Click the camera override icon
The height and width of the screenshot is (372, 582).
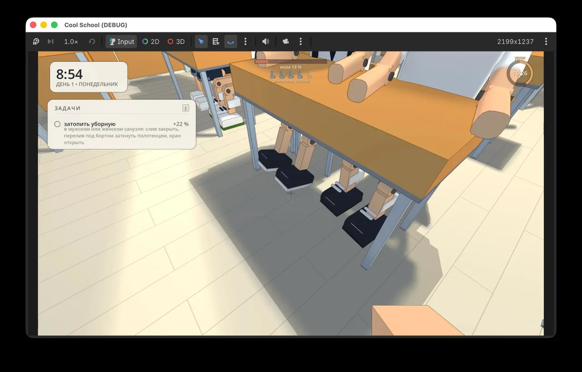click(286, 41)
